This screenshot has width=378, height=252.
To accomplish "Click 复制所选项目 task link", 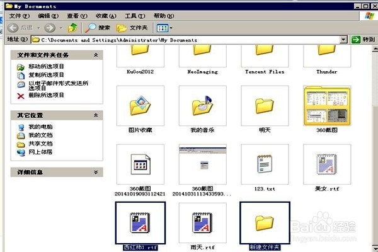I will pos(46,75).
